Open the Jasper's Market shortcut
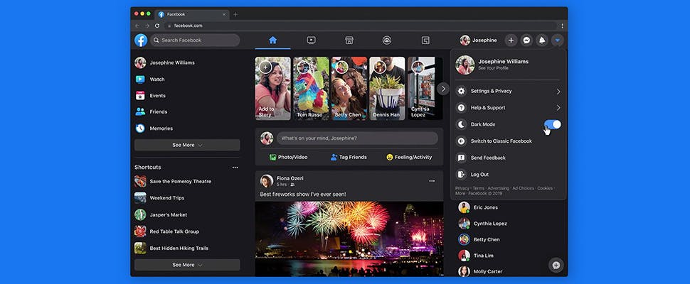Screen dimensions: 690x284 click(188, 214)
